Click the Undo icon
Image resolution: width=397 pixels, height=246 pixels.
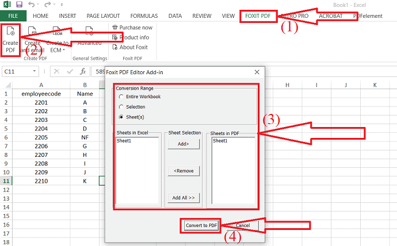pyautogui.click(x=32, y=4)
